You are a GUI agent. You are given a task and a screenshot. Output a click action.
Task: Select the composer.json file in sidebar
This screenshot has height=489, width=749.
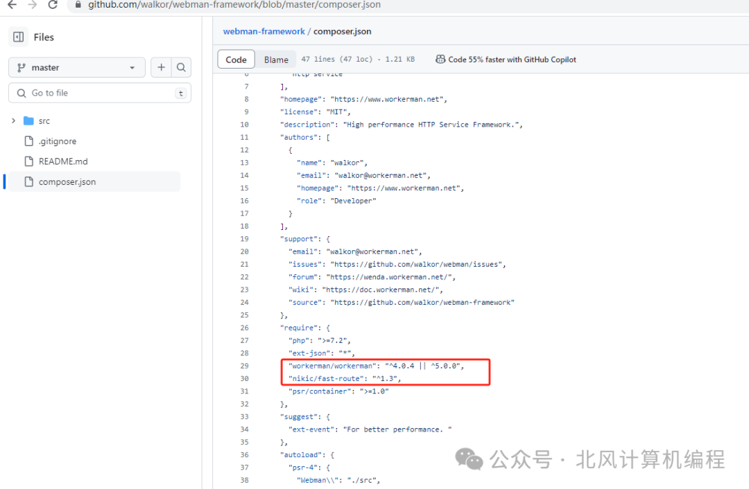pyautogui.click(x=67, y=181)
